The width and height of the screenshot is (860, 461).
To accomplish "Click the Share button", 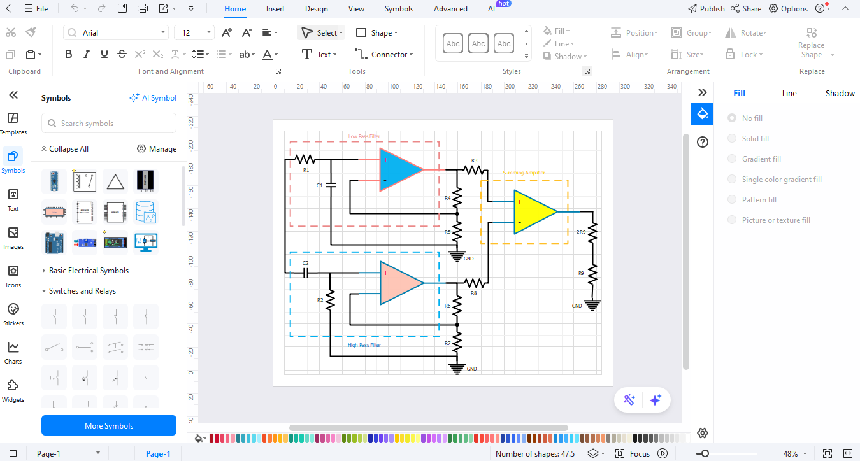I will (746, 9).
